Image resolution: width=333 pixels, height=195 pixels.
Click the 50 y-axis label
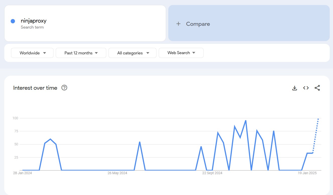click(x=17, y=144)
